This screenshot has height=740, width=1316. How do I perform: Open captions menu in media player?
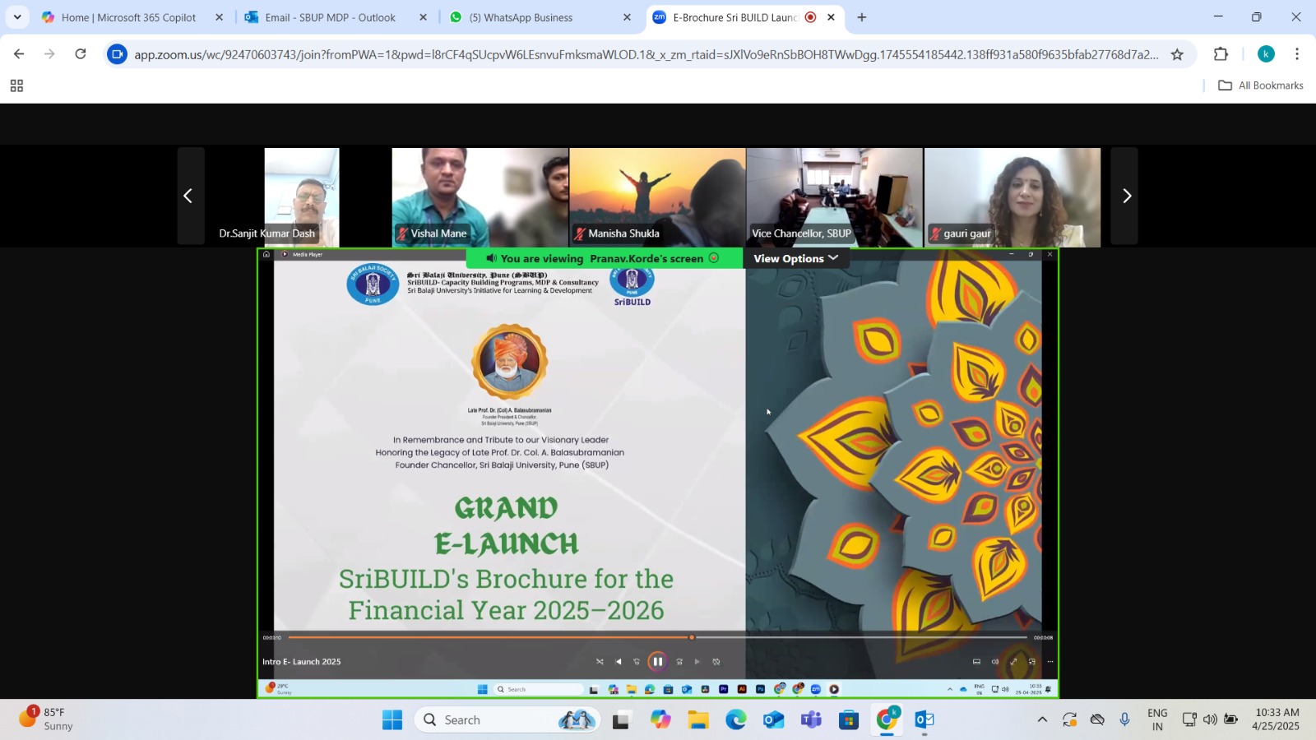[976, 661]
